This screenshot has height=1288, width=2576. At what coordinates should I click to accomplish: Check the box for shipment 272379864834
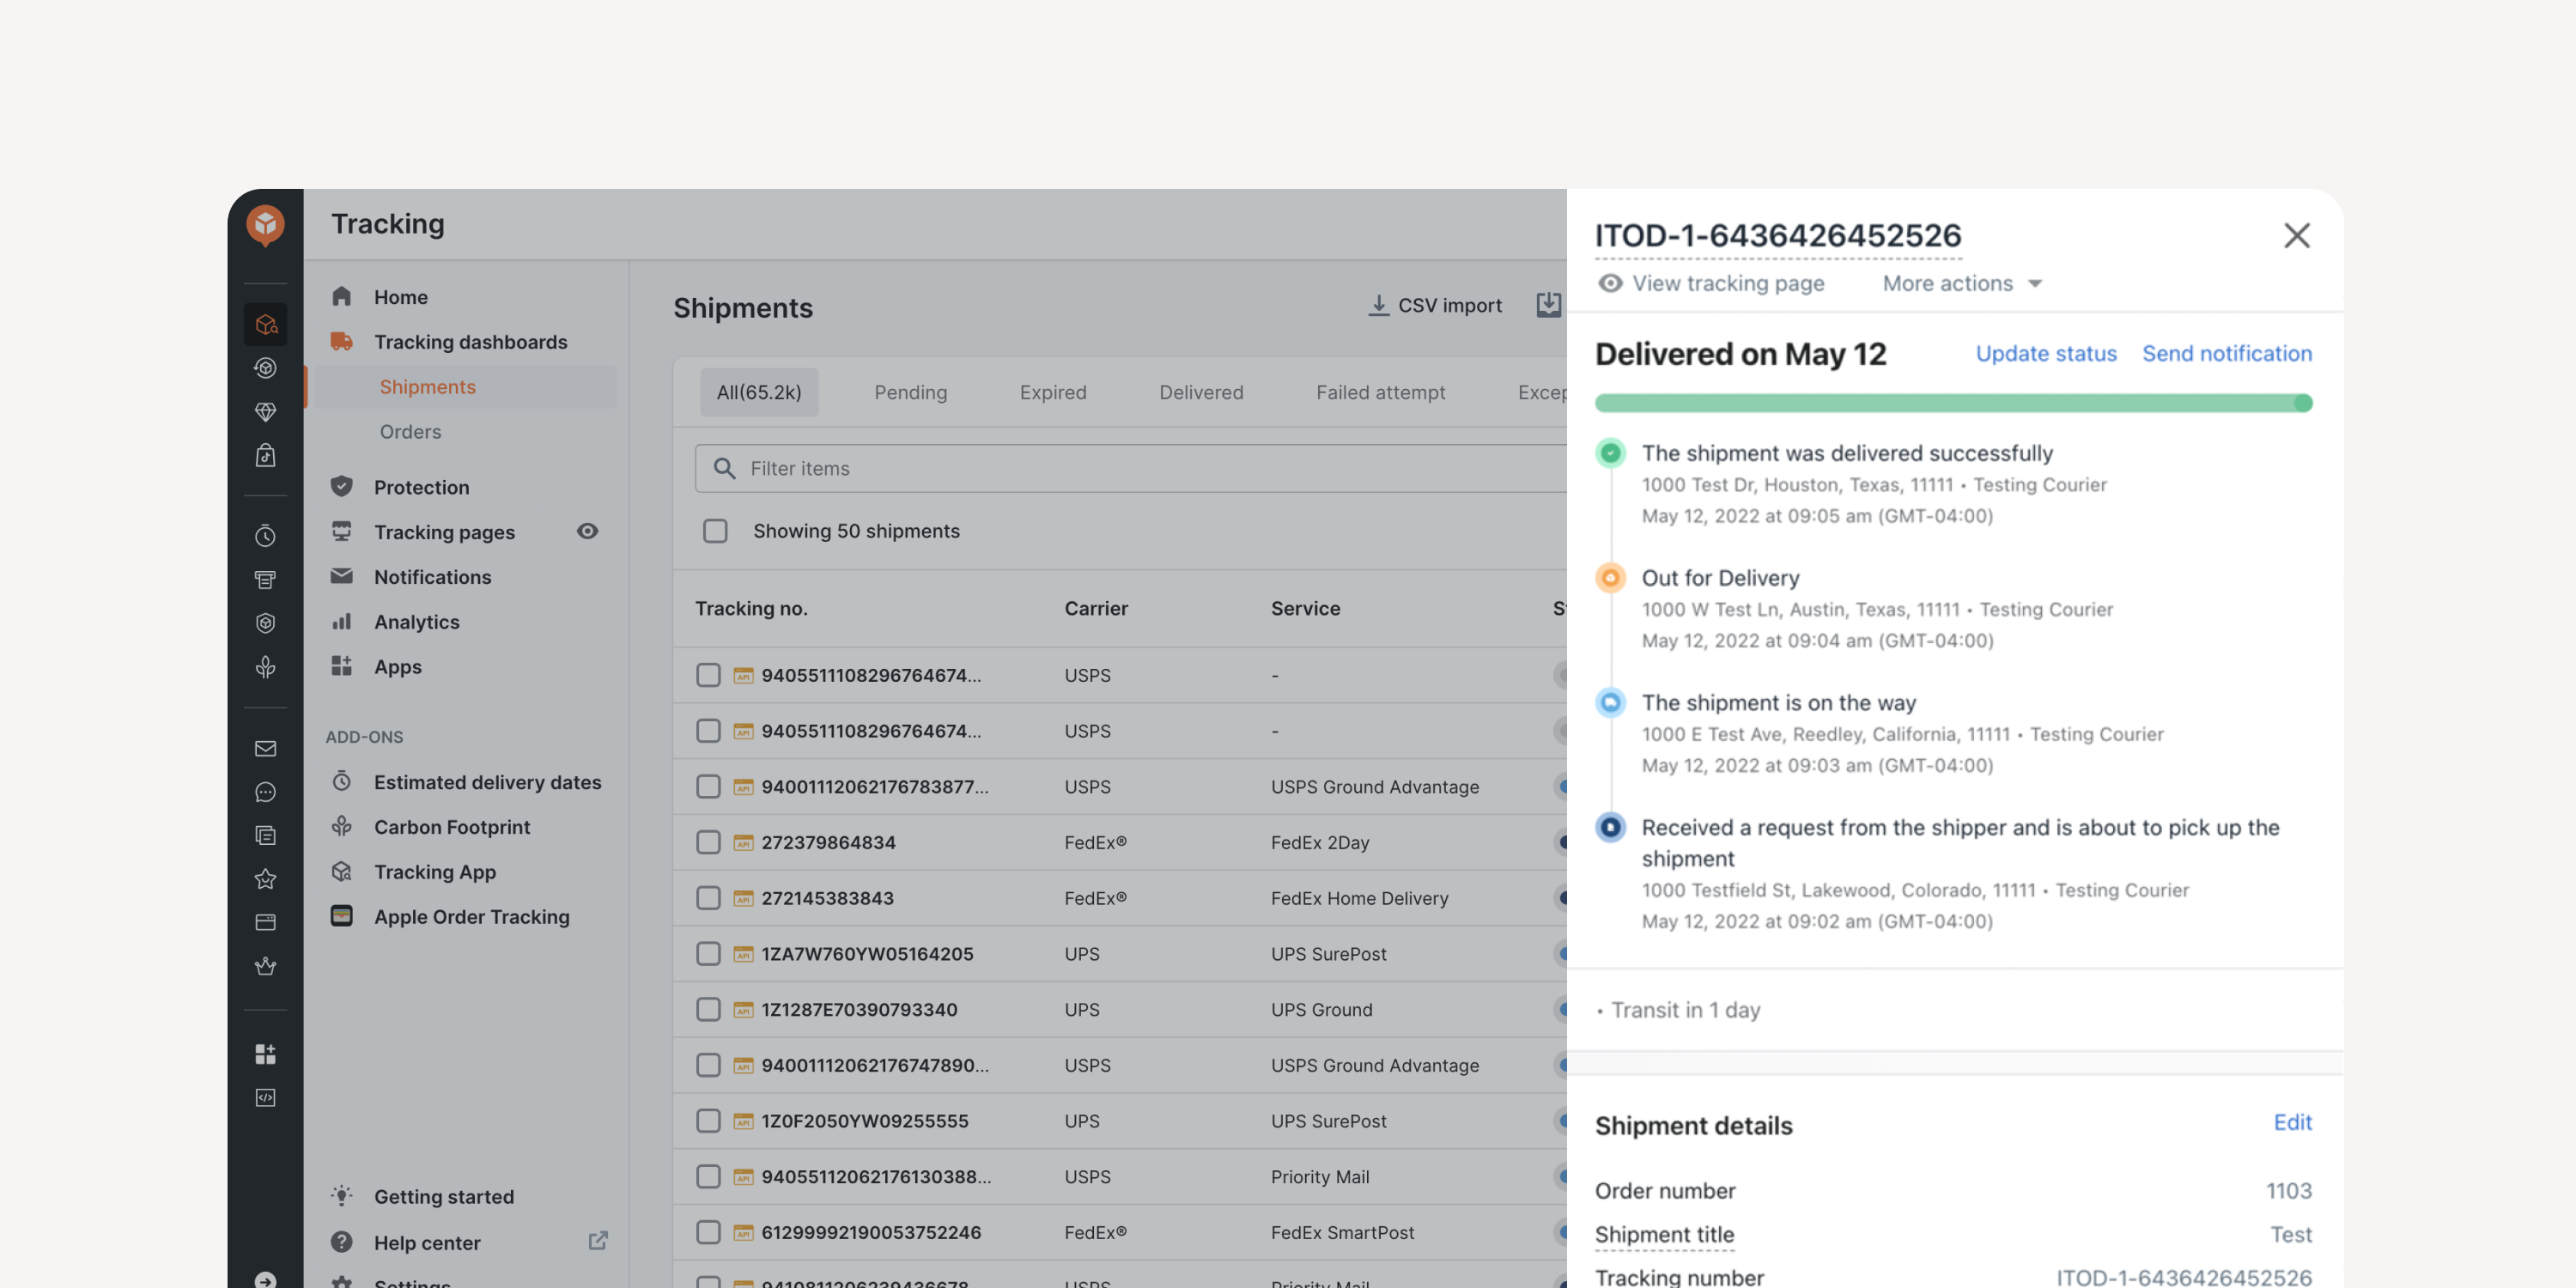pyautogui.click(x=708, y=842)
